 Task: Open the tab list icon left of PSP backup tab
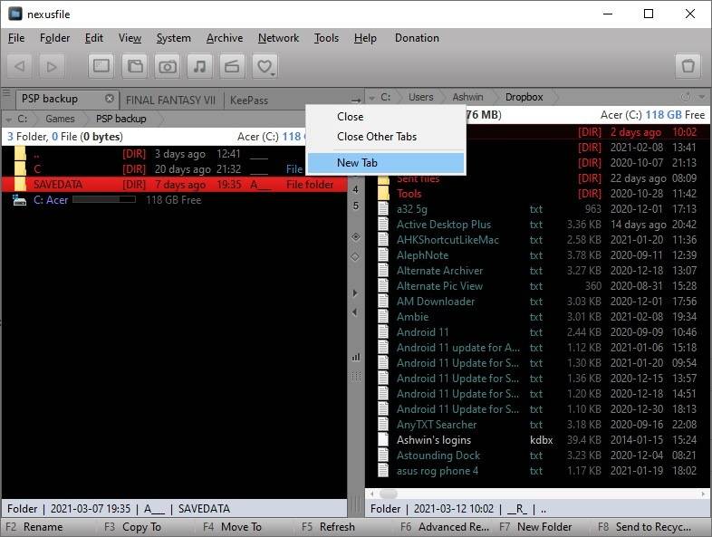point(6,94)
